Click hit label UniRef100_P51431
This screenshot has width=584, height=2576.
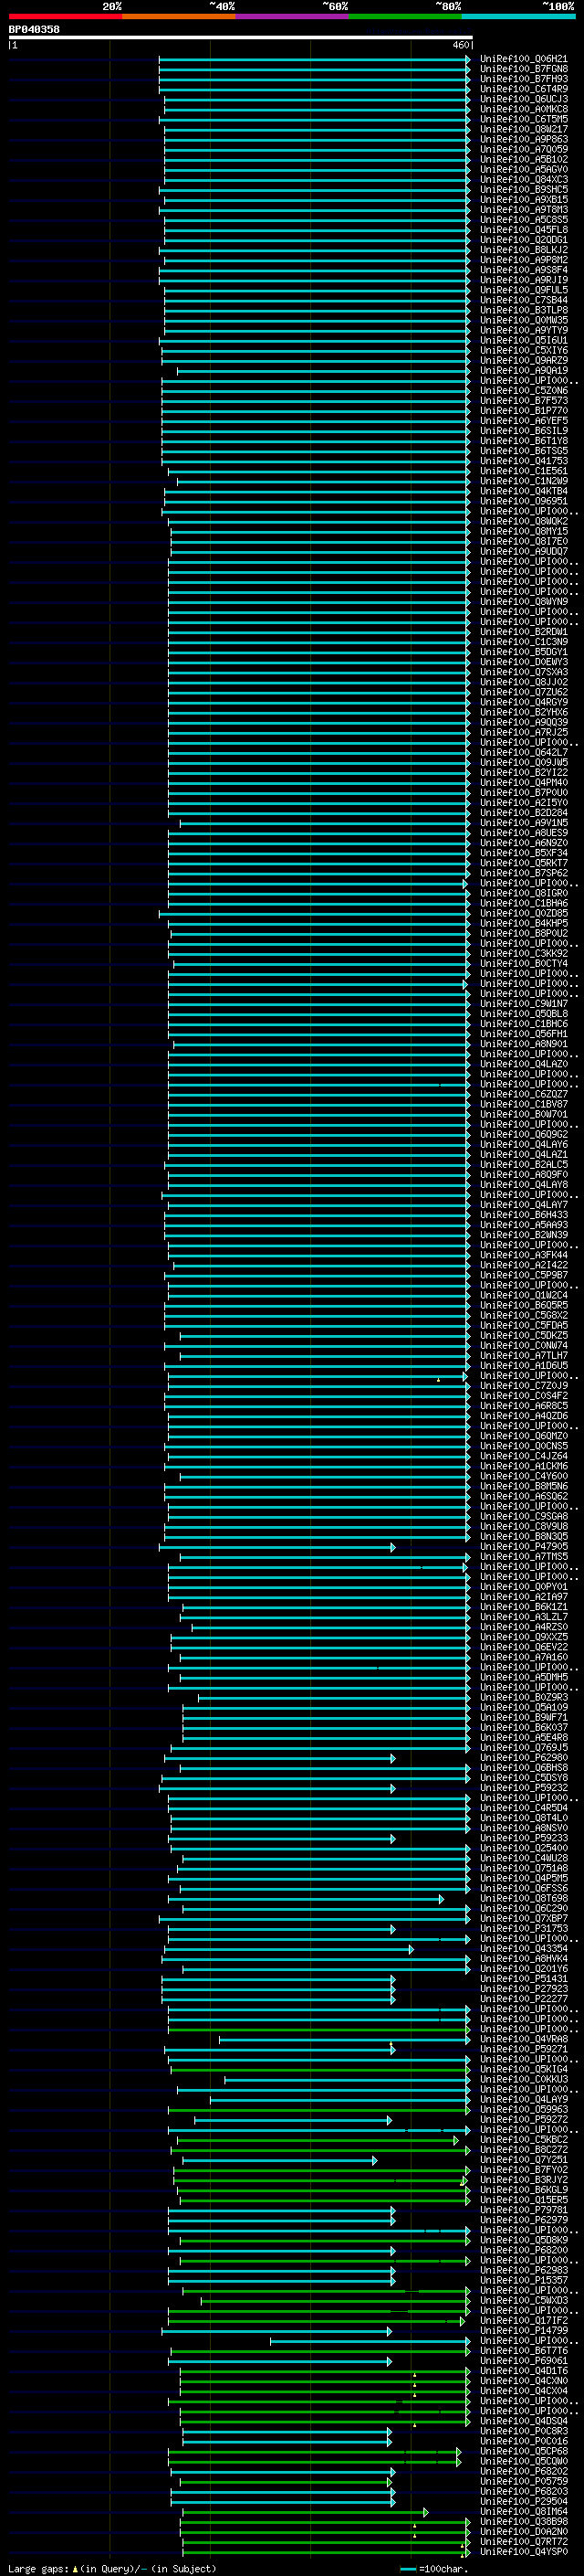click(x=523, y=1979)
